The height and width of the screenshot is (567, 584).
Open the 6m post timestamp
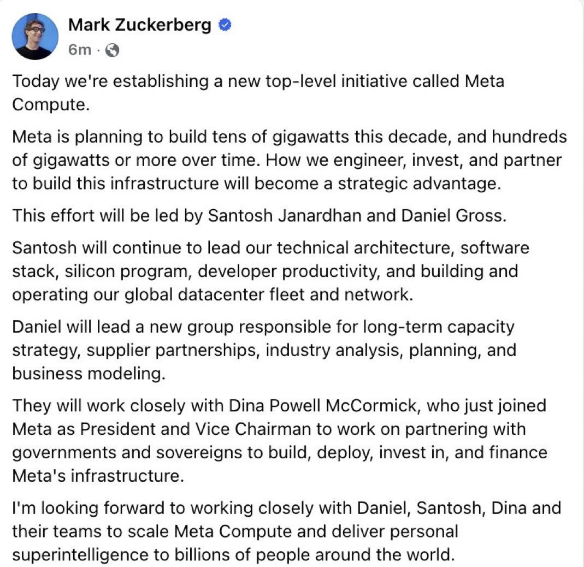click(x=79, y=50)
